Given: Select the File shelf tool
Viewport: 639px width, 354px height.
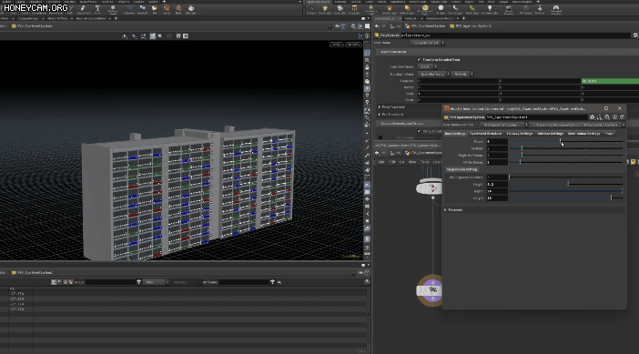Looking at the screenshot, I should (155, 9).
